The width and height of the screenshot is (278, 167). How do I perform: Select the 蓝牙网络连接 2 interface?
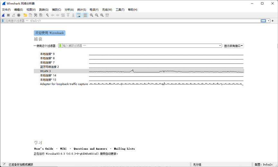pyautogui.click(x=139, y=67)
